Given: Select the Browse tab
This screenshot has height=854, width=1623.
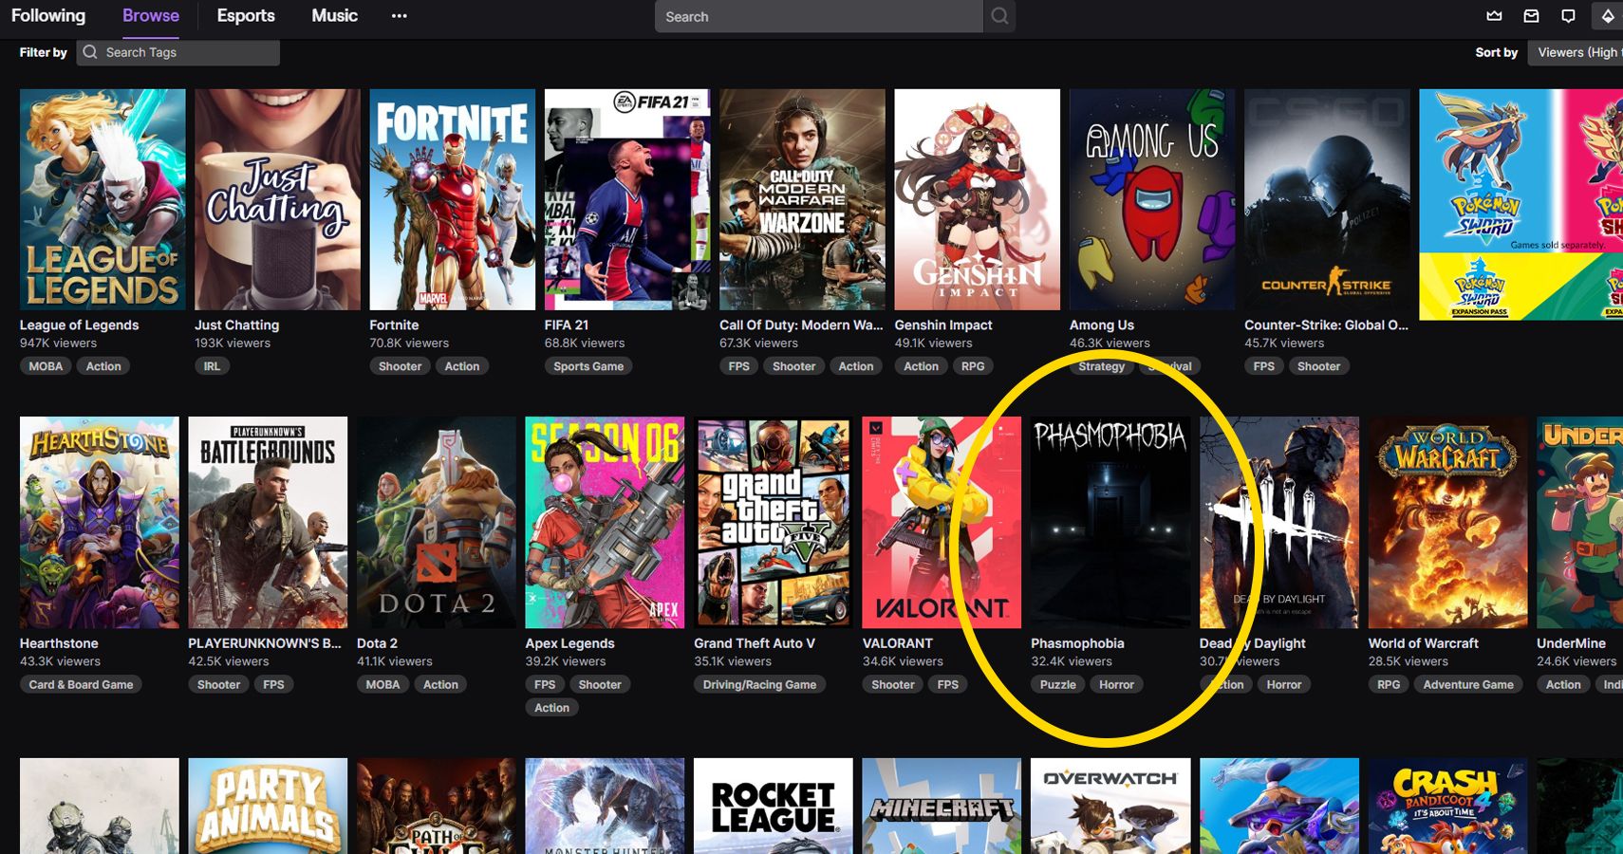Looking at the screenshot, I should click(151, 16).
